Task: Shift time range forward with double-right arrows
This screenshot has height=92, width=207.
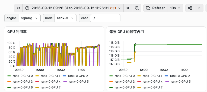Action: (128, 8)
